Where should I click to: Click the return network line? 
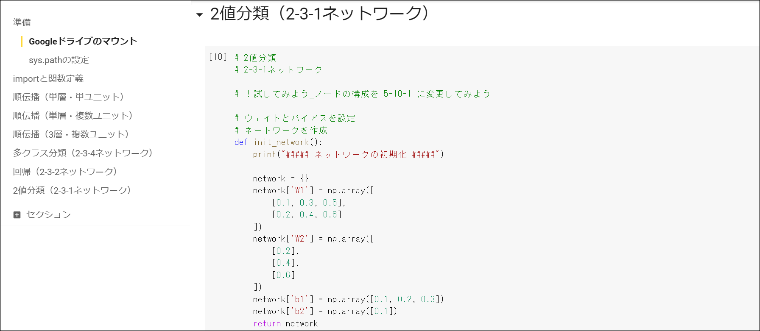pyautogui.click(x=285, y=323)
